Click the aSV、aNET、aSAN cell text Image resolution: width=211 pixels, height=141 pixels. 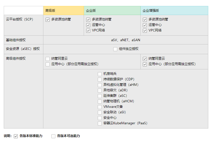126,40
